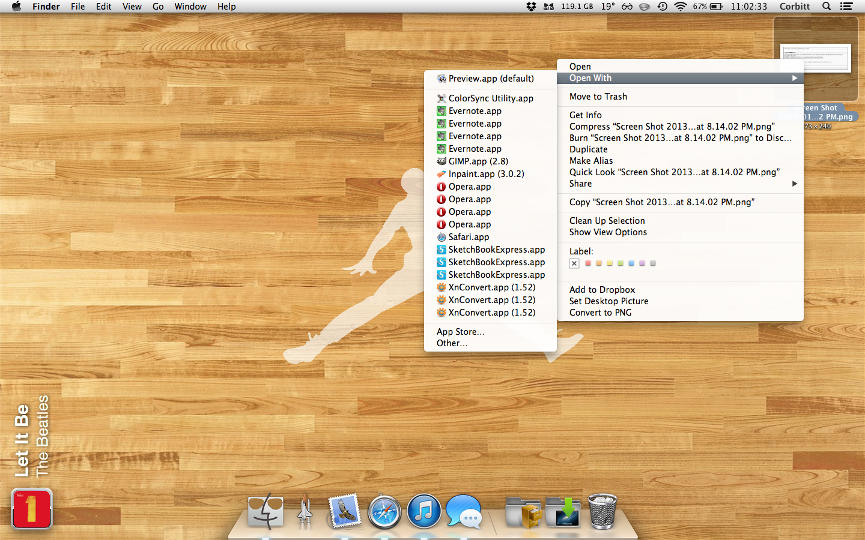
Task: Apply the purple label color
Action: pos(642,263)
